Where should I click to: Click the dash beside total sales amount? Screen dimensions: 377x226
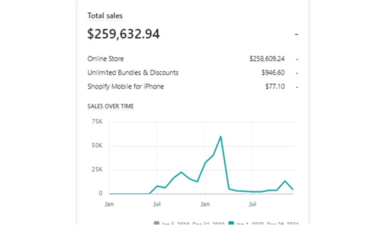pos(297,34)
